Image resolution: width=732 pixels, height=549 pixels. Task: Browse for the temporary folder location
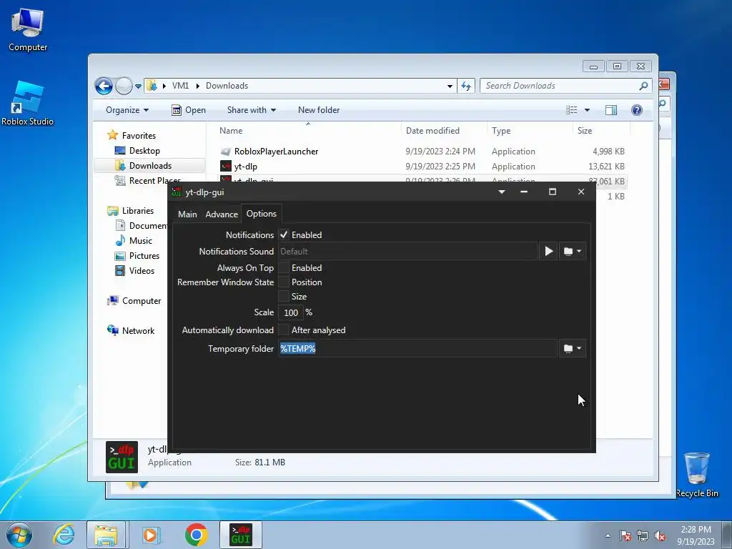[x=573, y=348]
